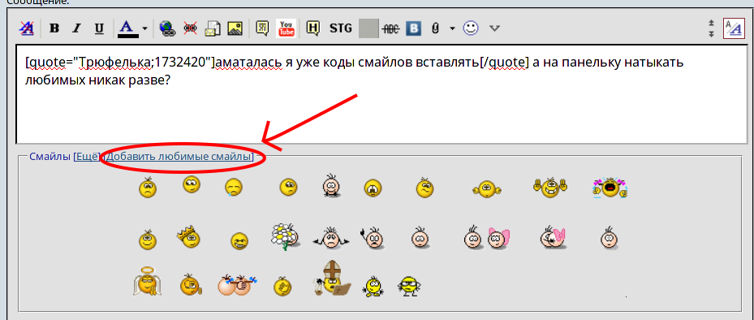This screenshot has height=320, width=754.
Task: Open the text color dropdown arrow
Action: click(144, 29)
